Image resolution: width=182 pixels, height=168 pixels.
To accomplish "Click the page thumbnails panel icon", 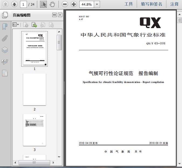I will (x=5, y=15).
